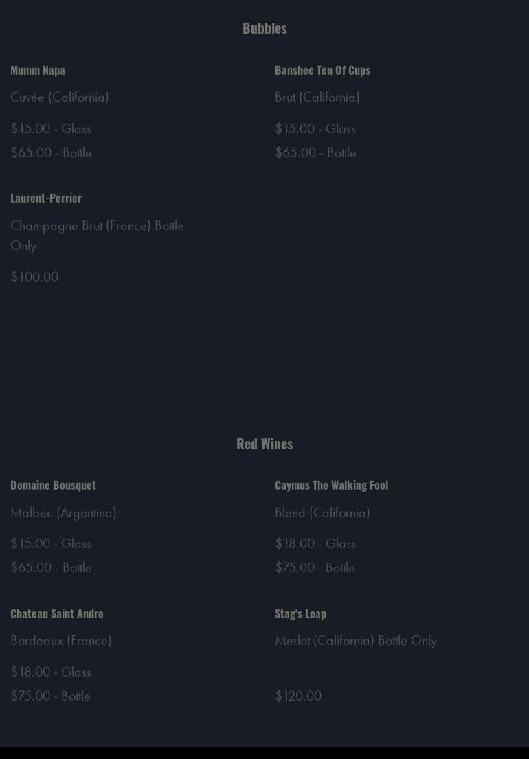Open the Domaine Bousquet listing

tap(53, 485)
